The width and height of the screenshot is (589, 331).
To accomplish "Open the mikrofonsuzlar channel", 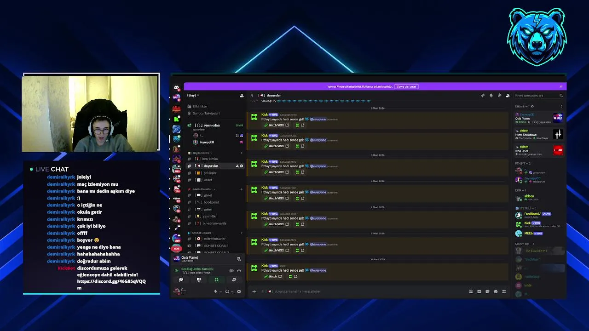I will pos(215,239).
